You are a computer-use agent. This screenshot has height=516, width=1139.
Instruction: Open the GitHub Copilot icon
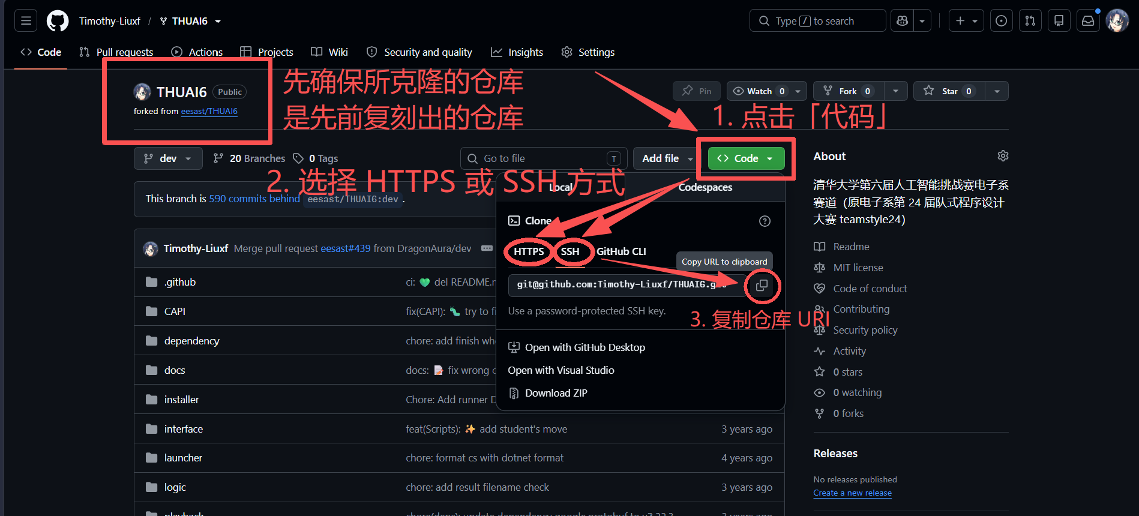(x=902, y=21)
